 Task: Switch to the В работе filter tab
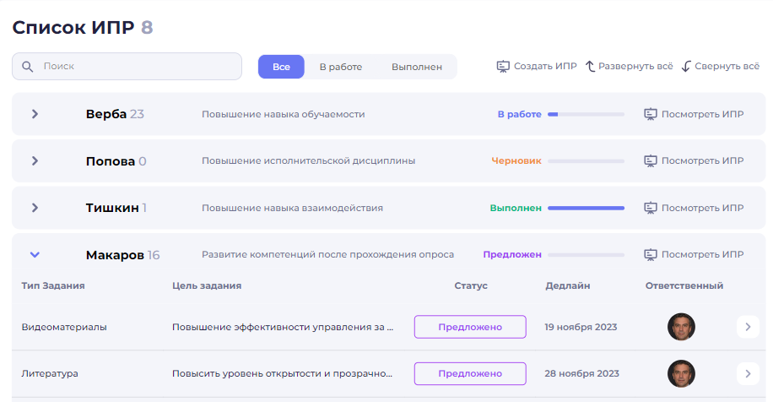click(x=340, y=67)
